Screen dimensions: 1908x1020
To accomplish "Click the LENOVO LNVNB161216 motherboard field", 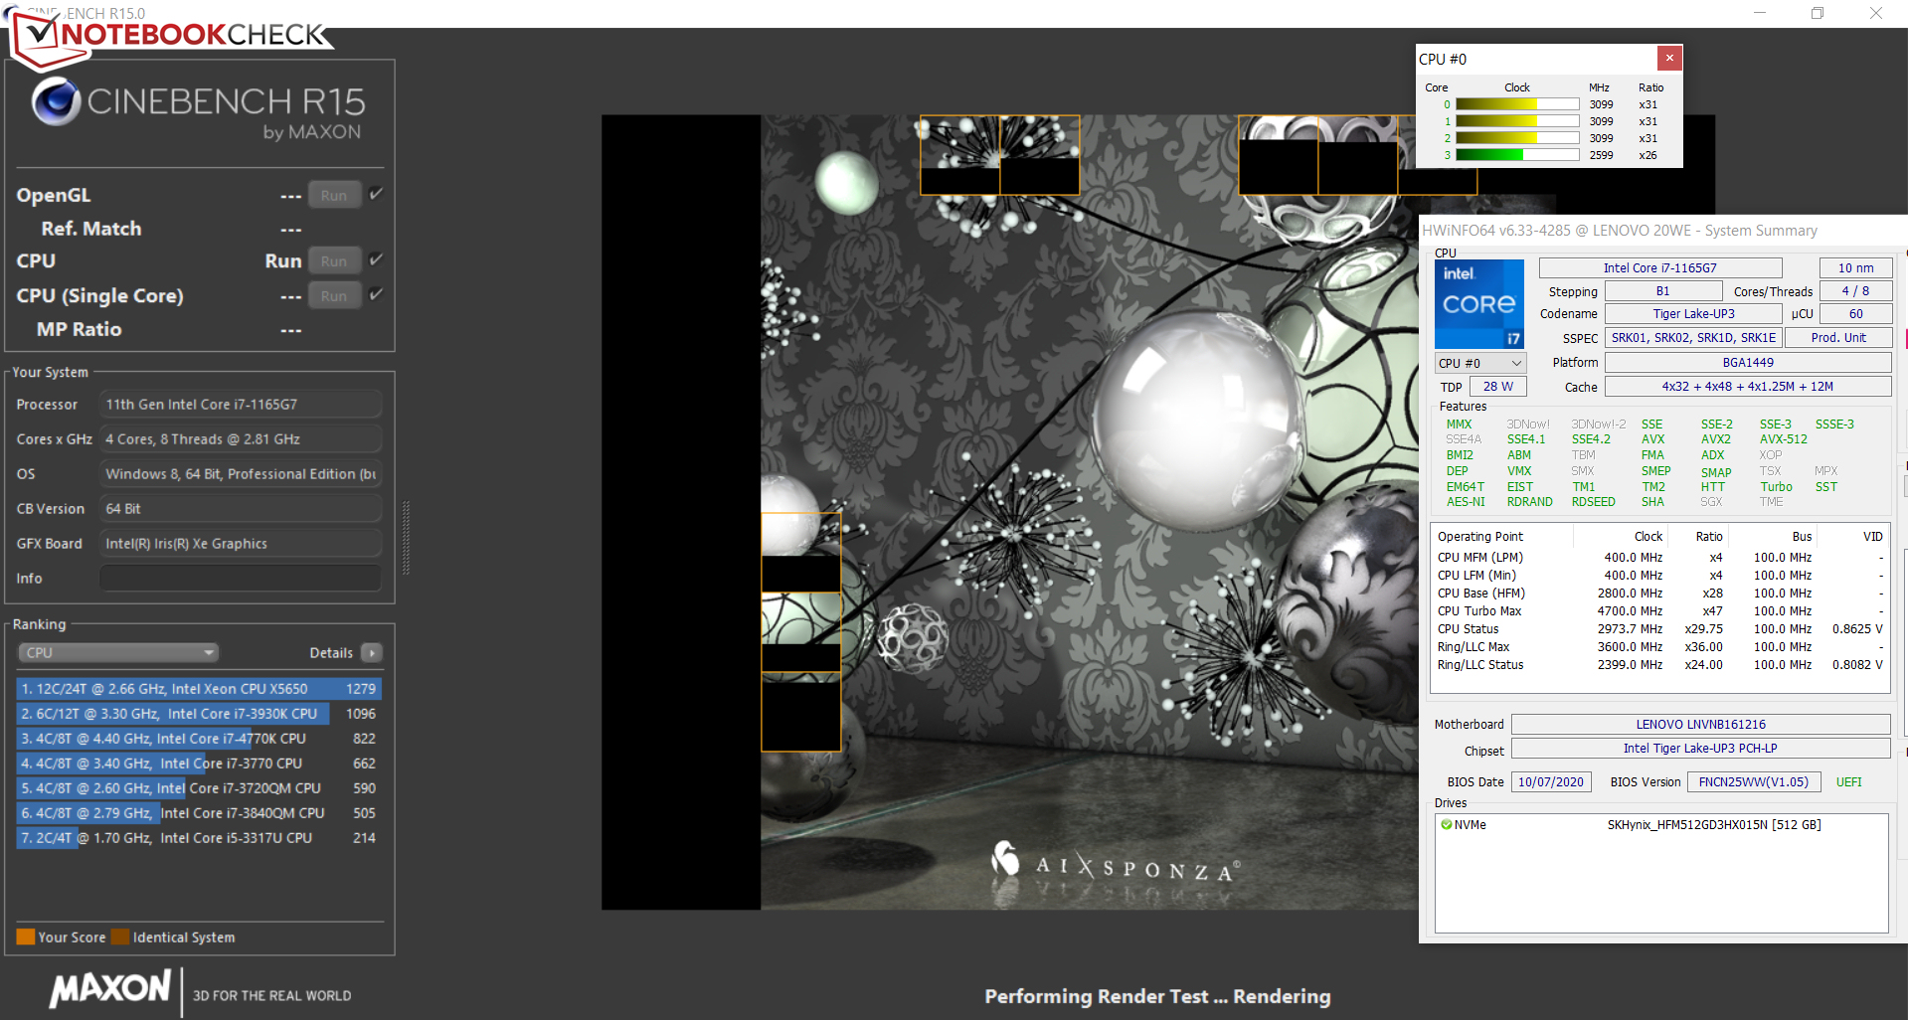I will [1701, 725].
